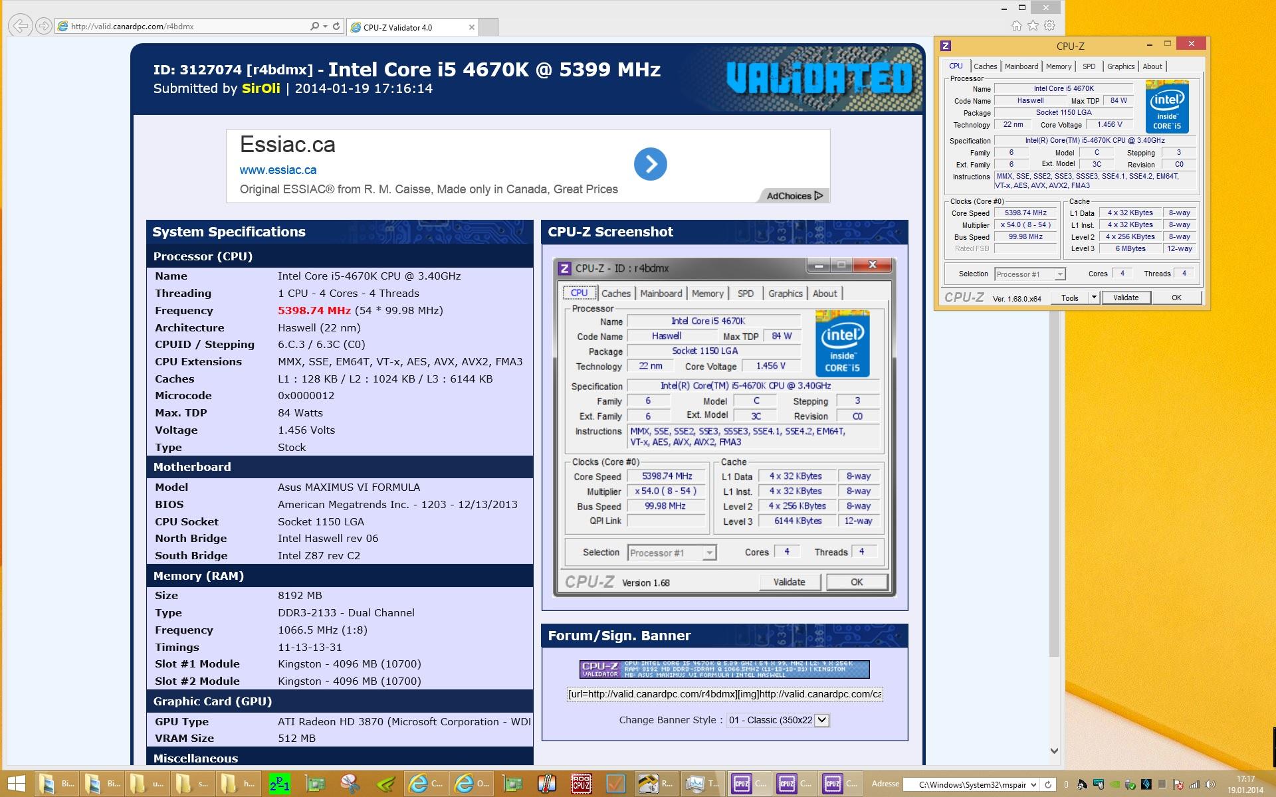Click the page scrollbar down arrow
The height and width of the screenshot is (797, 1276).
pos(1054,751)
